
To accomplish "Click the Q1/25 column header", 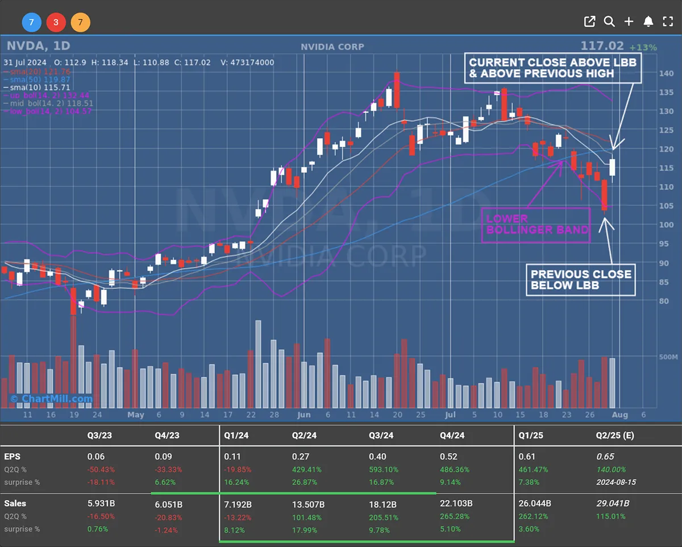I will click(531, 436).
